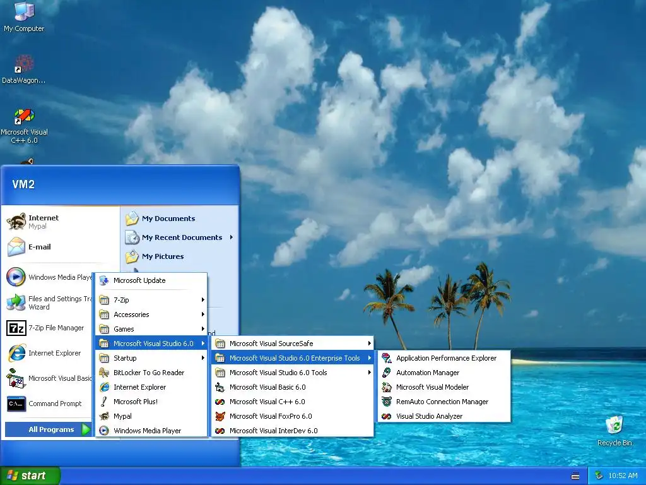This screenshot has height=485, width=646.
Task: Click the 10:52 AM clock
Action: click(623, 476)
